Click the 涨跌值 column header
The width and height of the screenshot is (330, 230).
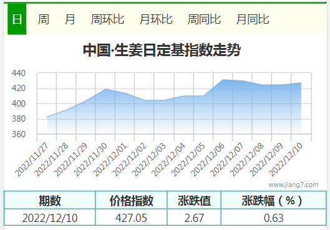click(x=194, y=200)
